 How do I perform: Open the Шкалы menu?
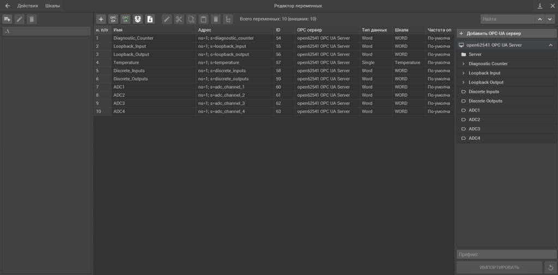pos(52,5)
